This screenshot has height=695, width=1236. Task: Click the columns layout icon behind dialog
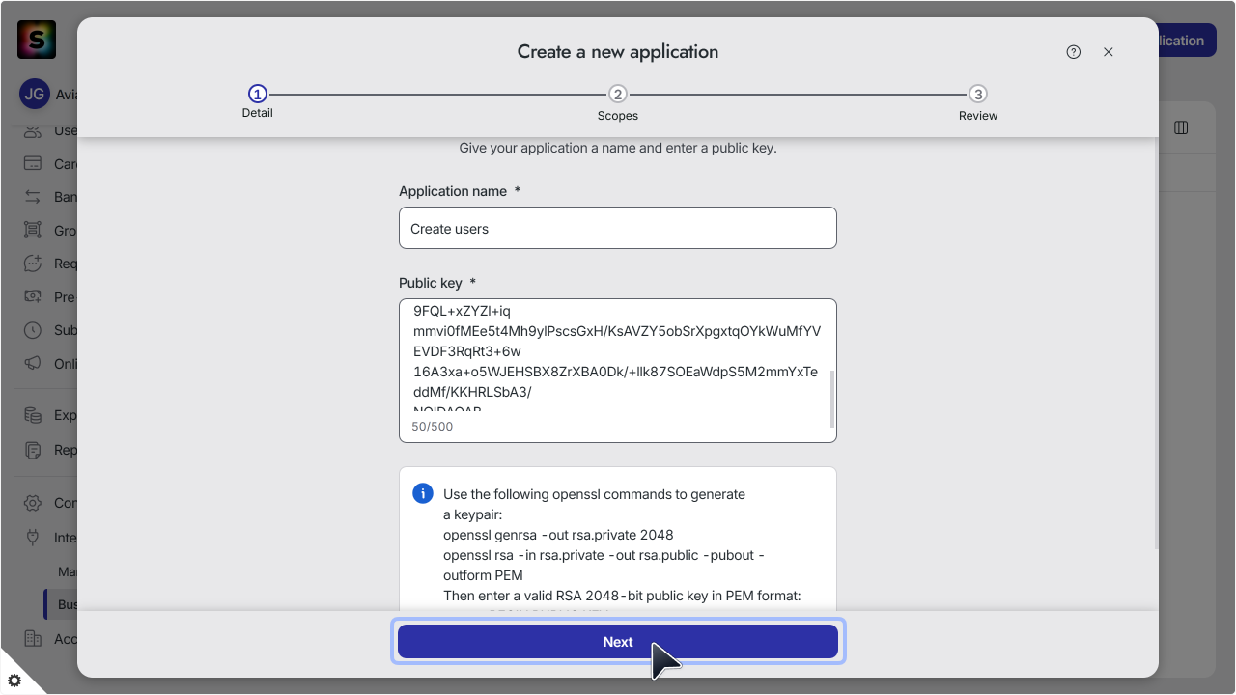coord(1181,127)
